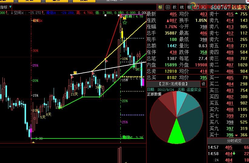Click the 总手 value 35807
249x163 pixels.
pos(171,33)
